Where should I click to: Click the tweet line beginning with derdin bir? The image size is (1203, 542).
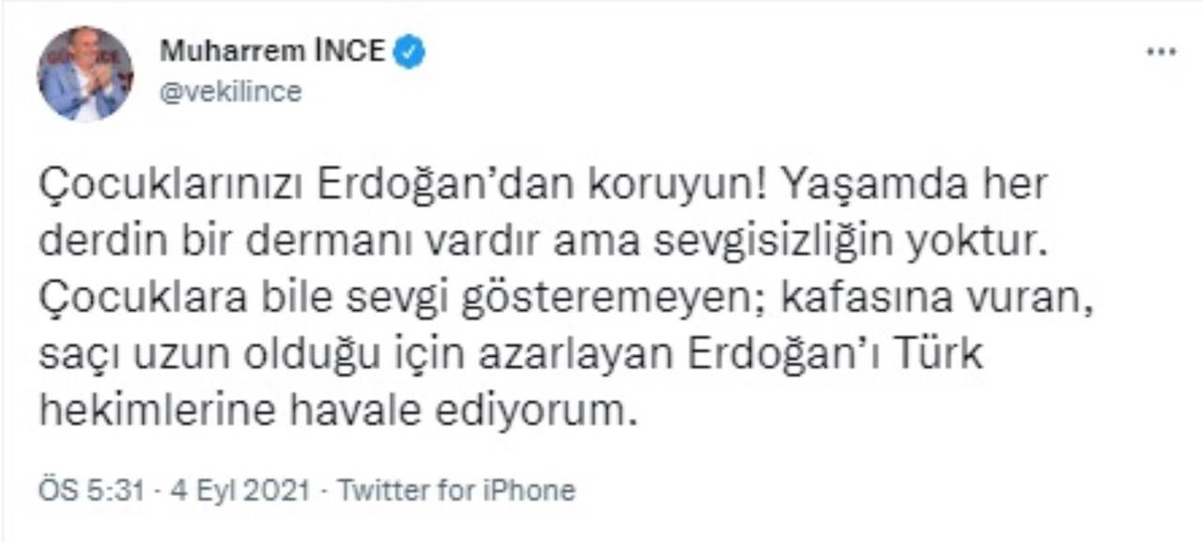point(542,243)
